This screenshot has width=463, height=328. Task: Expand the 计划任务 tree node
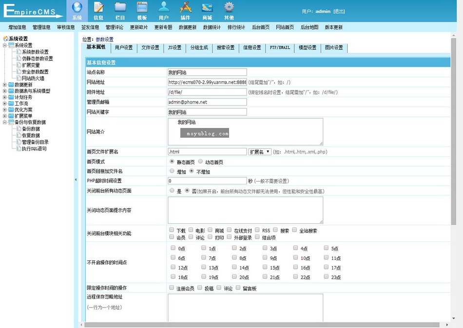(5, 97)
